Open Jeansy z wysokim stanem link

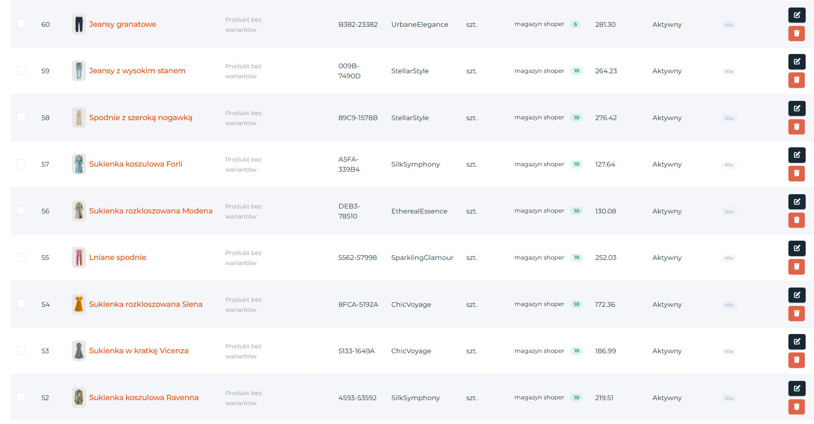pyautogui.click(x=137, y=71)
